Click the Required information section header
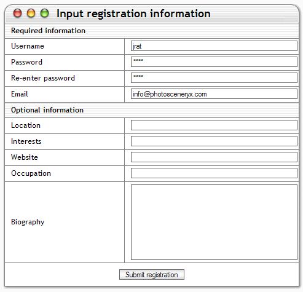 point(152,31)
